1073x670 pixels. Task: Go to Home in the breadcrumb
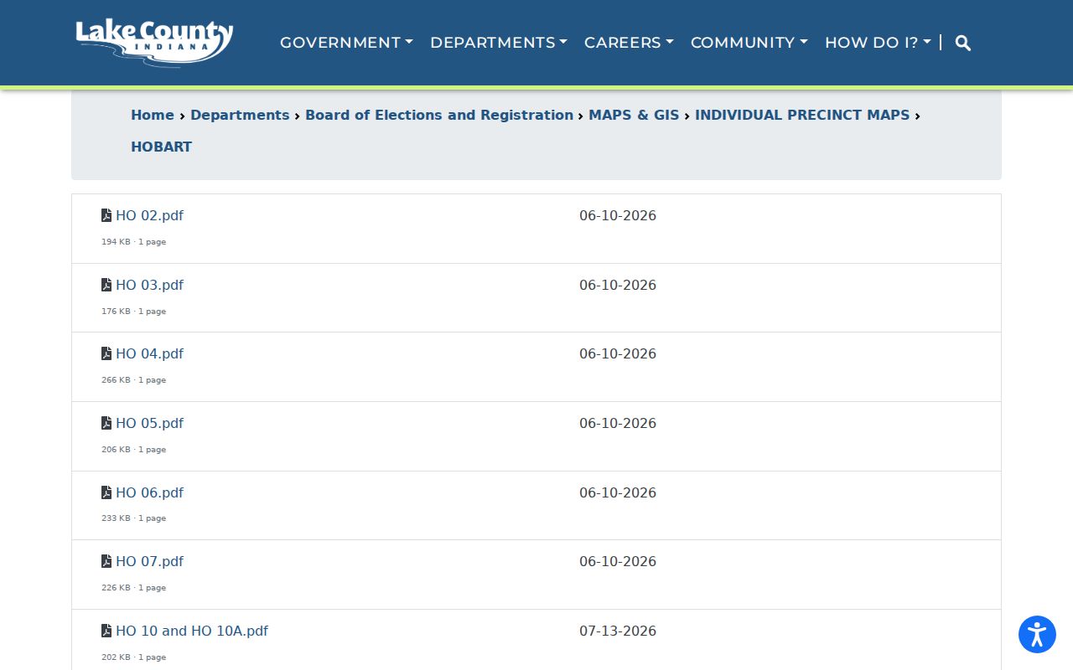(x=153, y=115)
